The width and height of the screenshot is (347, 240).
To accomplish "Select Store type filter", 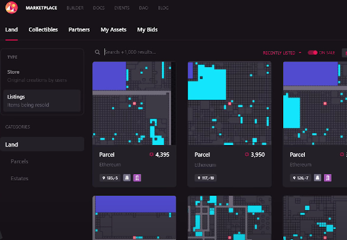I will coord(42,76).
